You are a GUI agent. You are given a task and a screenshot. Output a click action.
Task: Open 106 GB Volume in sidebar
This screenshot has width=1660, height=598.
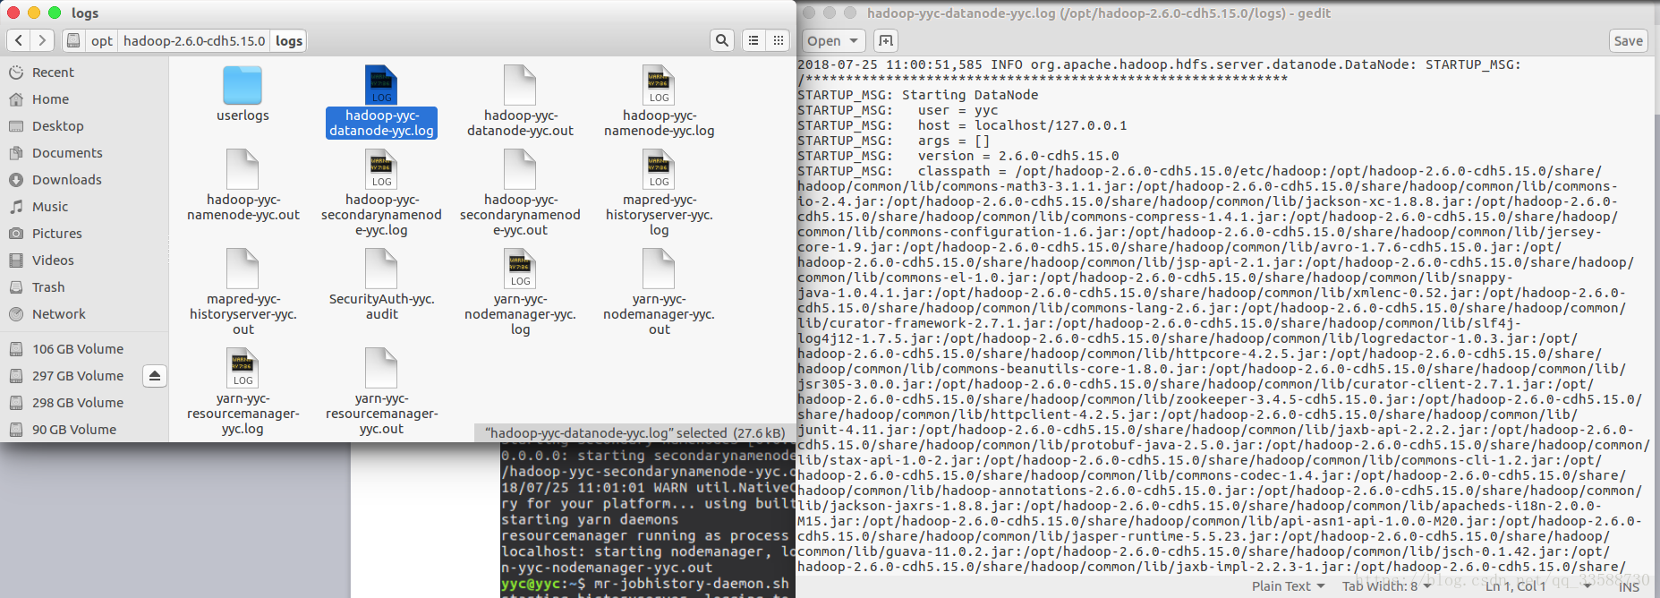coord(84,349)
